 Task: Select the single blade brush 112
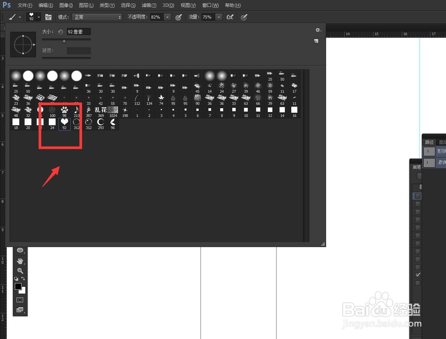[x=137, y=100]
